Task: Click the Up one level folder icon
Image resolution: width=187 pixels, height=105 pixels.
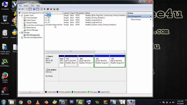Action: (27, 9)
